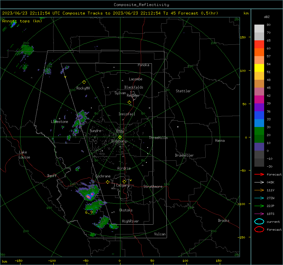Click the Innisfail city label

127,114
